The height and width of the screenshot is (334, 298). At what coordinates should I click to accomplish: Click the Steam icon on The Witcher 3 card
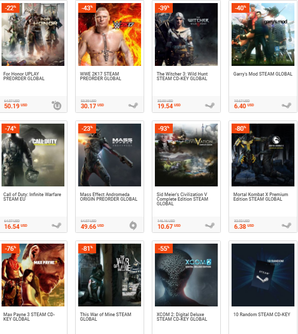(x=210, y=105)
